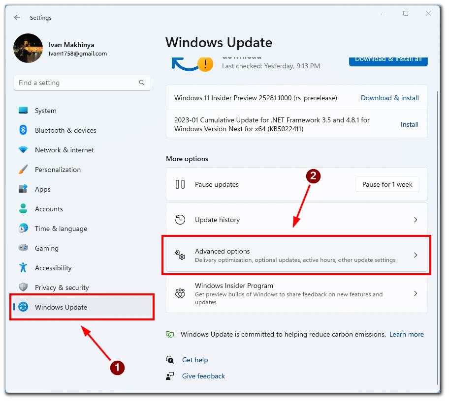The image size is (449, 402).
Task: Open Update history row
Action: click(x=297, y=220)
